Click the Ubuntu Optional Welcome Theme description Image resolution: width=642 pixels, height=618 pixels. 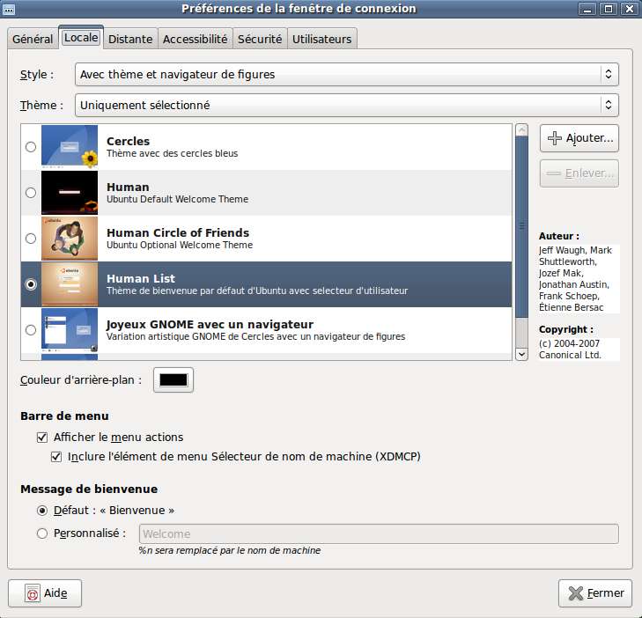180,245
